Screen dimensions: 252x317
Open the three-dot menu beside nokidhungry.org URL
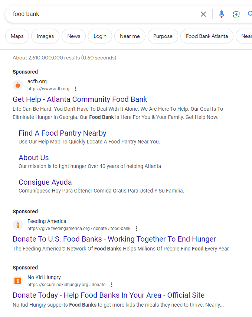112,285
